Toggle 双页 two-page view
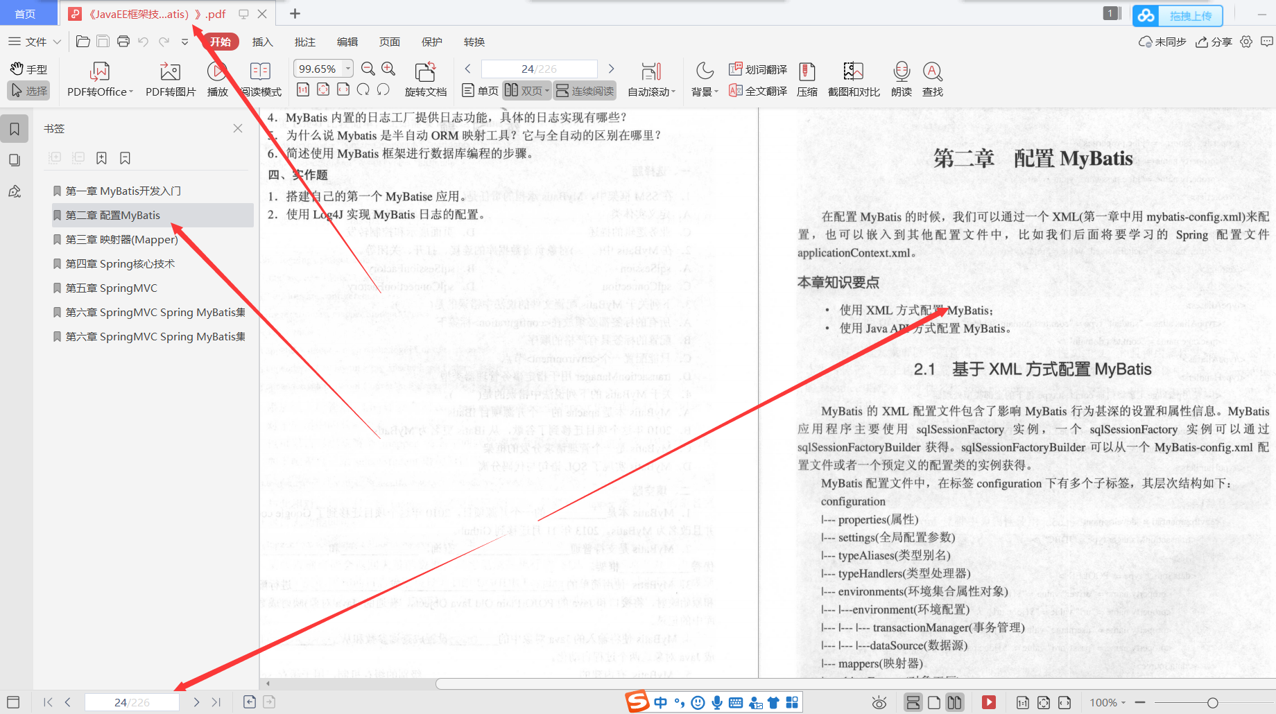This screenshot has width=1276, height=714. click(x=526, y=91)
